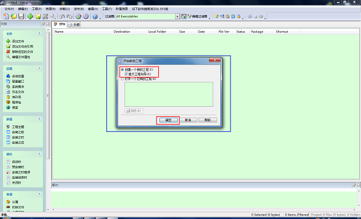Click the Destination column header
361x219 pixels.
coord(122,32)
